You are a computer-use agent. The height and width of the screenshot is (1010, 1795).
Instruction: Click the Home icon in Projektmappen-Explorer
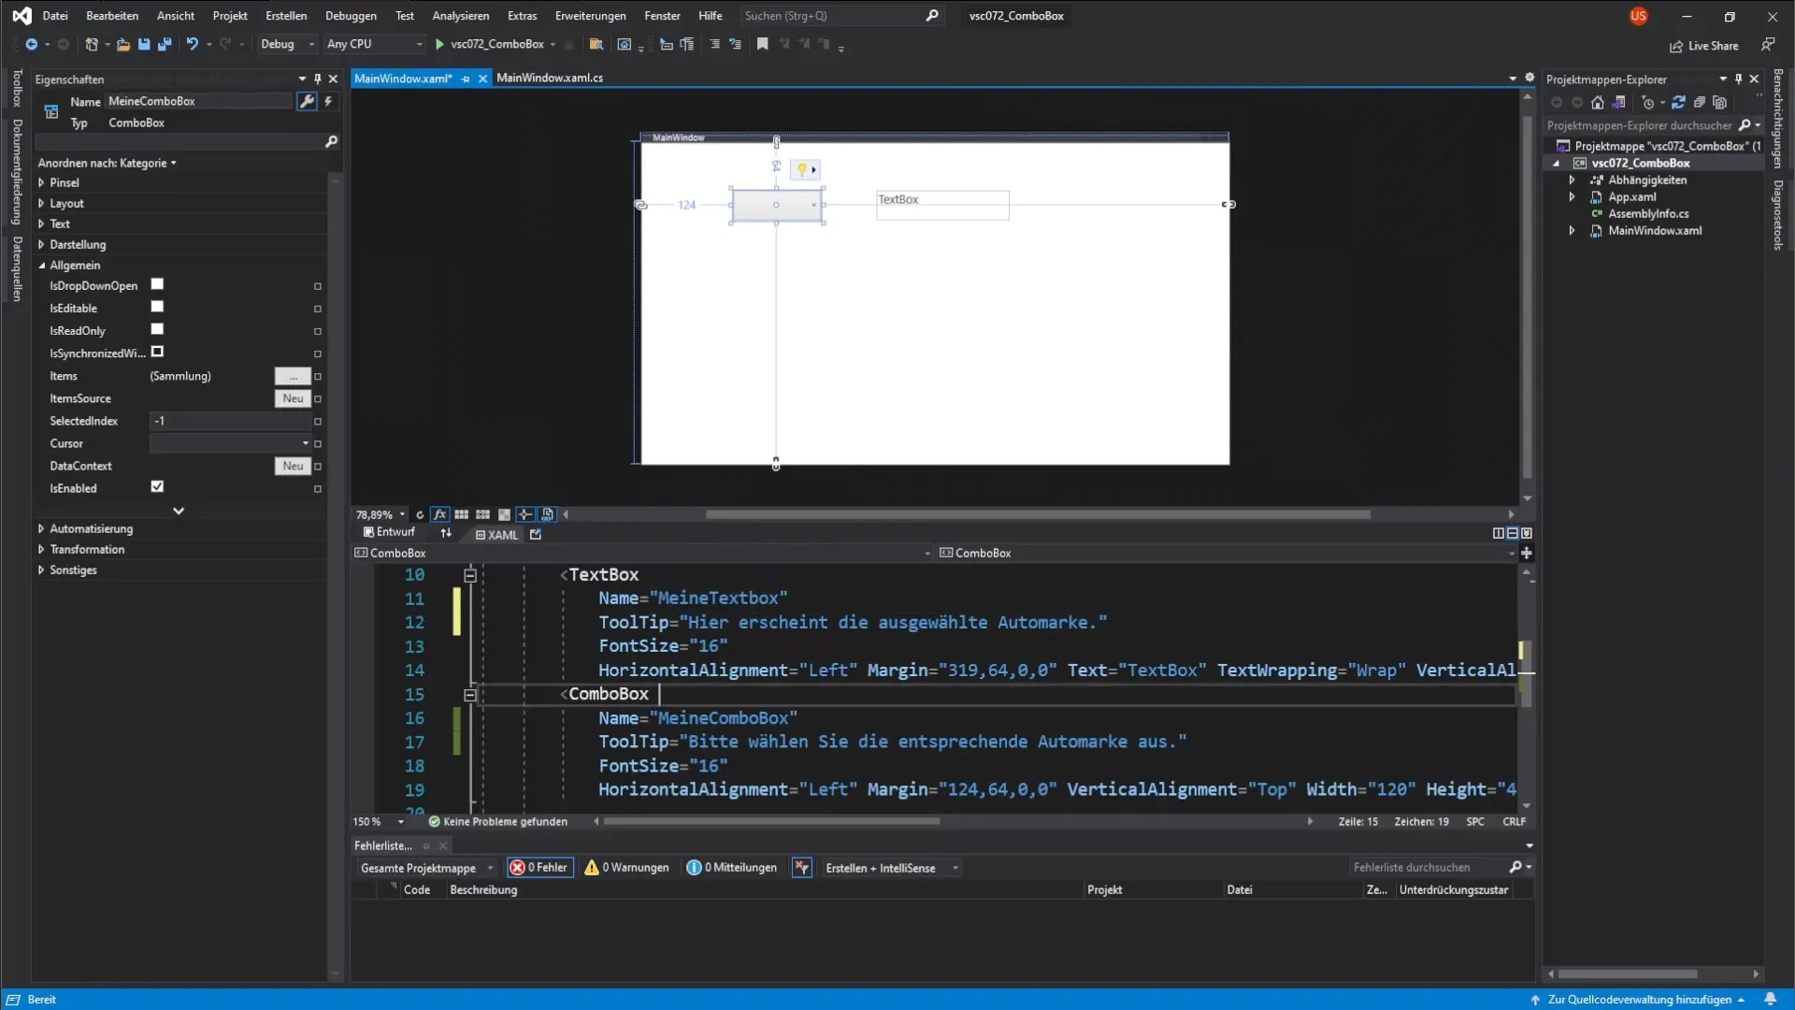tap(1598, 103)
